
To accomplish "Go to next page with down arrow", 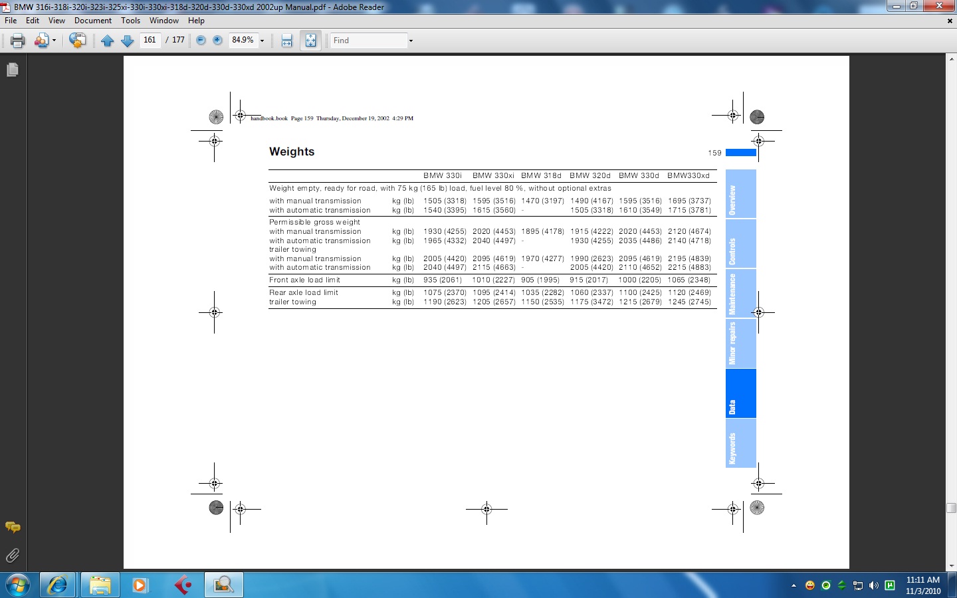I will pos(128,41).
